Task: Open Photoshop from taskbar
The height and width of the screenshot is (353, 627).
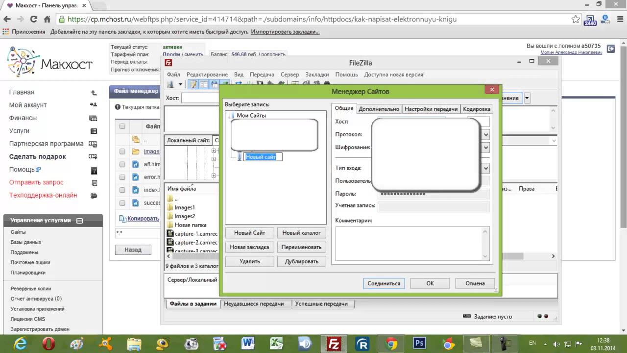Action: [419, 344]
